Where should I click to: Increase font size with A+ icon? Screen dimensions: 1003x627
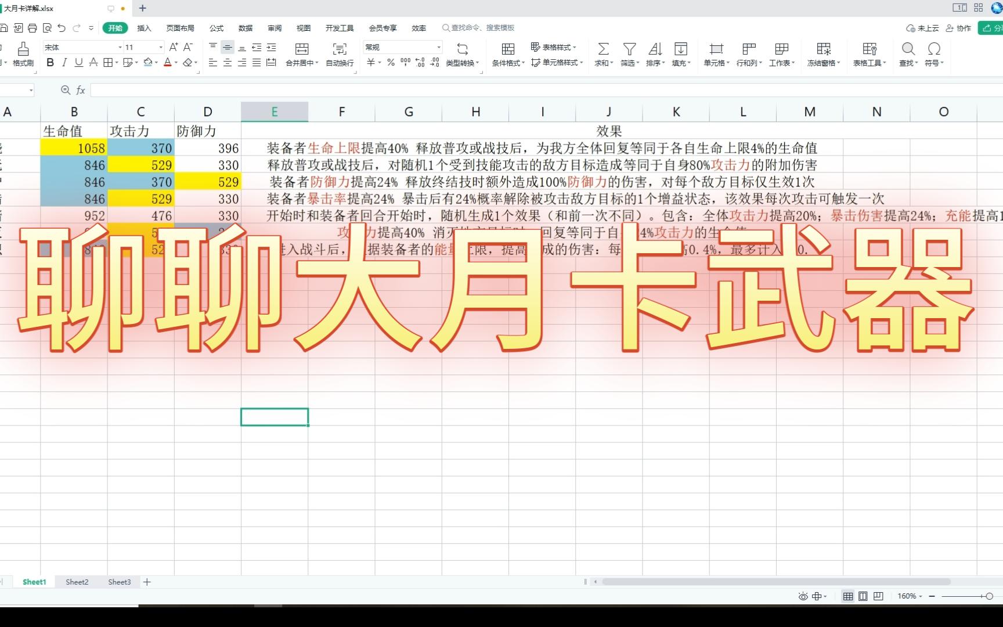point(174,47)
